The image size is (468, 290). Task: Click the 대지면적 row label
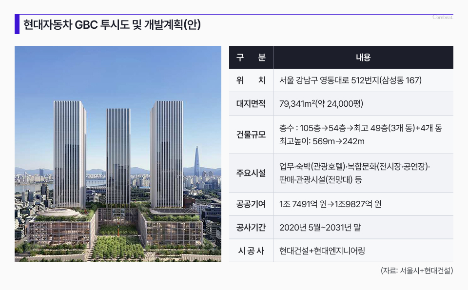pyautogui.click(x=251, y=104)
